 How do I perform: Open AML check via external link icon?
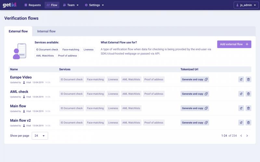(241, 94)
